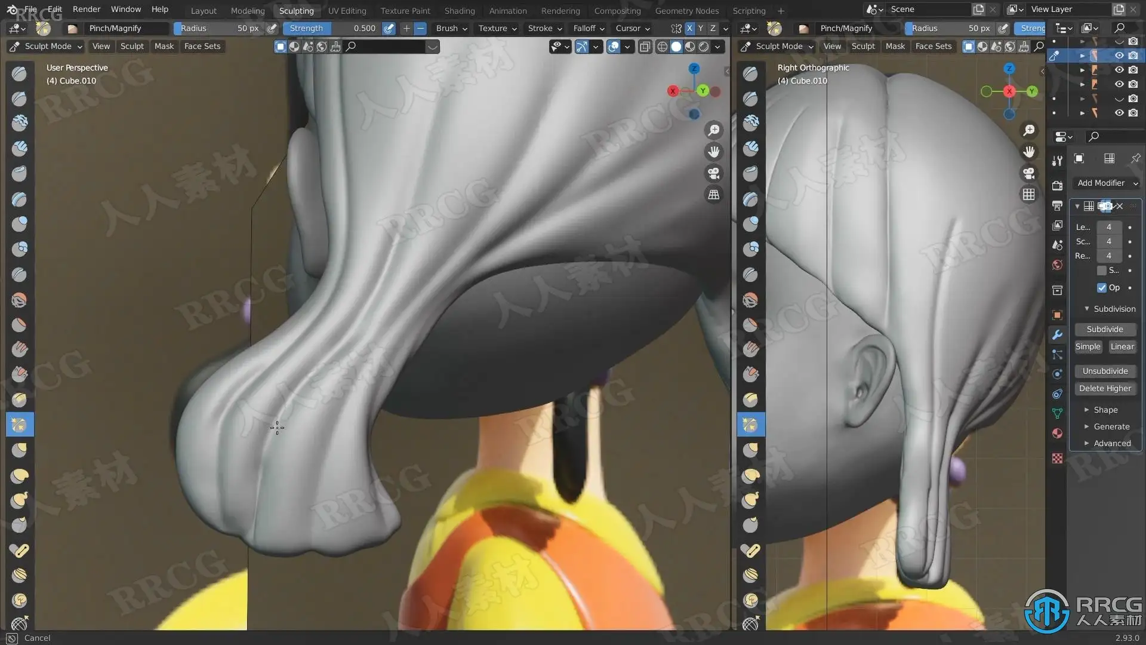Select Draw brush at top of left toolbar
Viewport: 1146px width, 645px height.
click(x=19, y=73)
